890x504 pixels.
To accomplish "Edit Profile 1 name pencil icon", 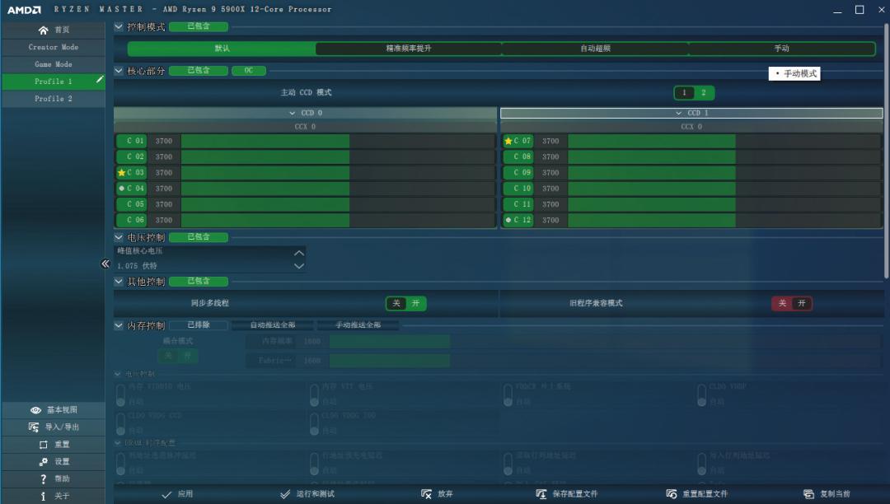I will click(100, 80).
